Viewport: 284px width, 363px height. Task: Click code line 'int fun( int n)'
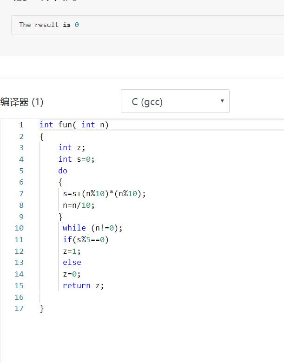[x=74, y=125]
